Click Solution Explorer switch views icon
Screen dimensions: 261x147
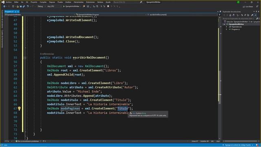tap(233, 15)
